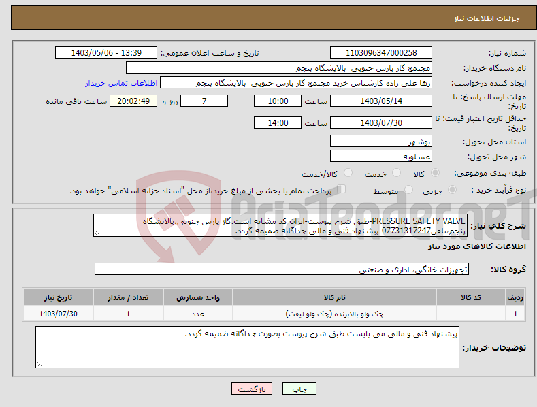The width and height of the screenshot is (537, 407).
Task: Click the item code cell showing --
Action: click(x=471, y=314)
